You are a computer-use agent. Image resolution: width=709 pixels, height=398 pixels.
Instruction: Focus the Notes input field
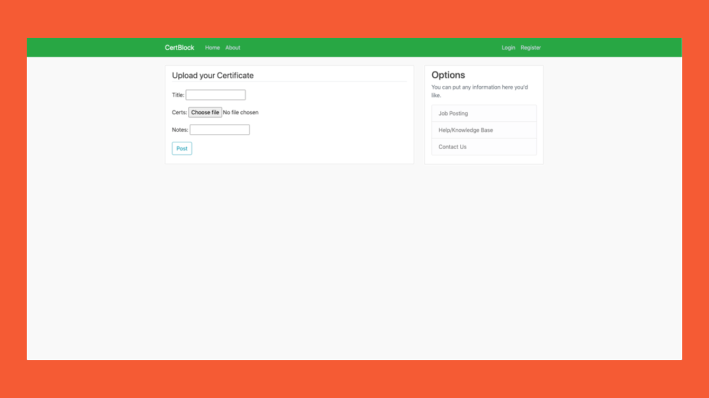point(220,130)
